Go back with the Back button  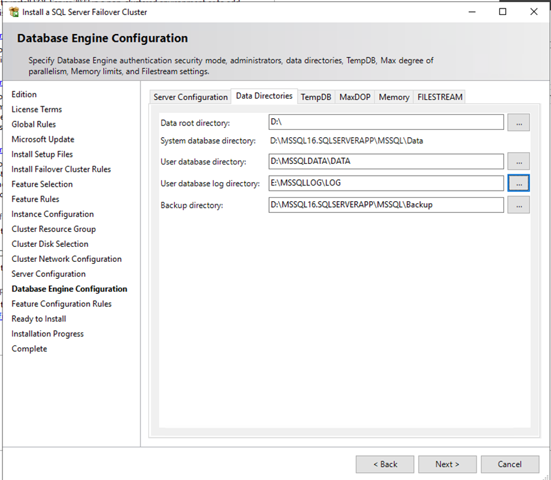tap(385, 464)
